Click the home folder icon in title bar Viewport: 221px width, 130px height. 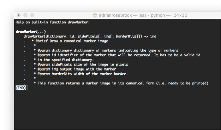point(95,15)
